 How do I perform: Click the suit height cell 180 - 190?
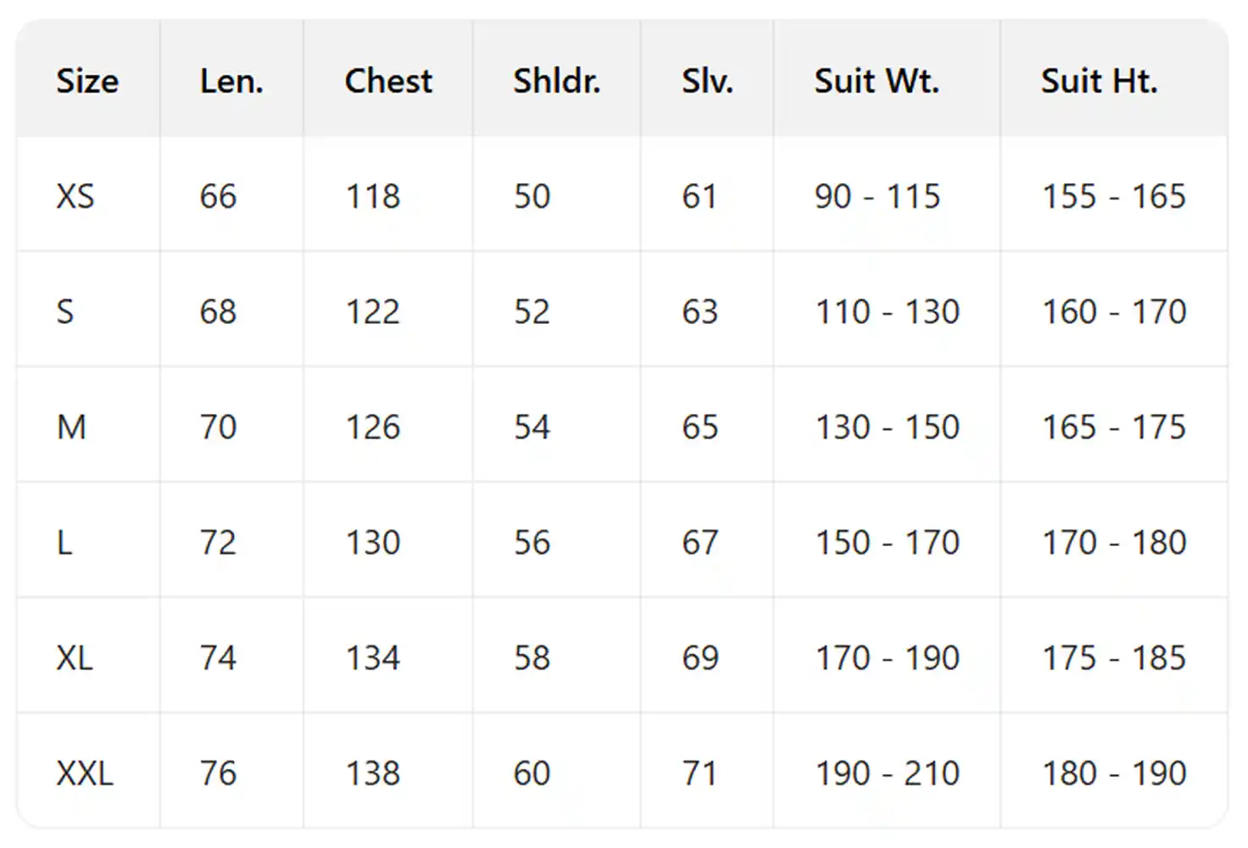pyautogui.click(x=1114, y=773)
